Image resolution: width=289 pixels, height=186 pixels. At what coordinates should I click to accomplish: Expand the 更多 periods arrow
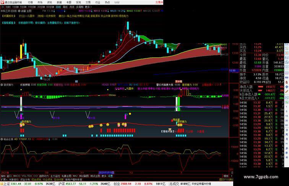pyautogui.click(x=88, y=7)
